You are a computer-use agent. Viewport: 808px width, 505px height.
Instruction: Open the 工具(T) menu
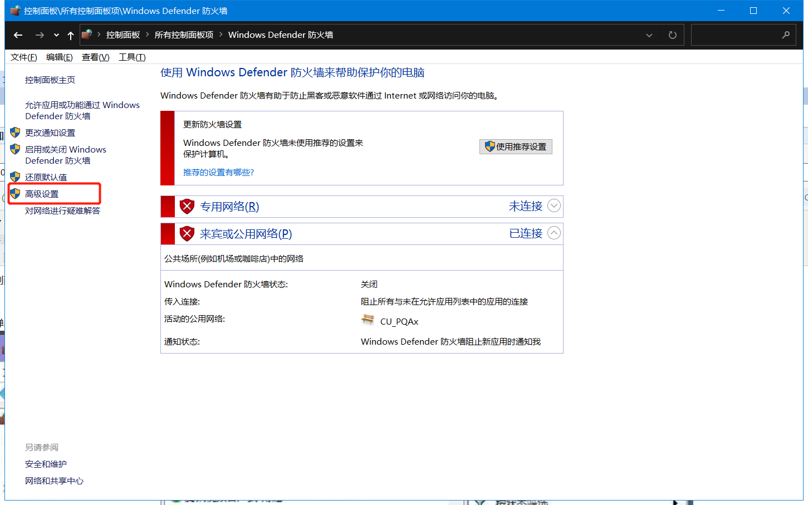point(132,57)
